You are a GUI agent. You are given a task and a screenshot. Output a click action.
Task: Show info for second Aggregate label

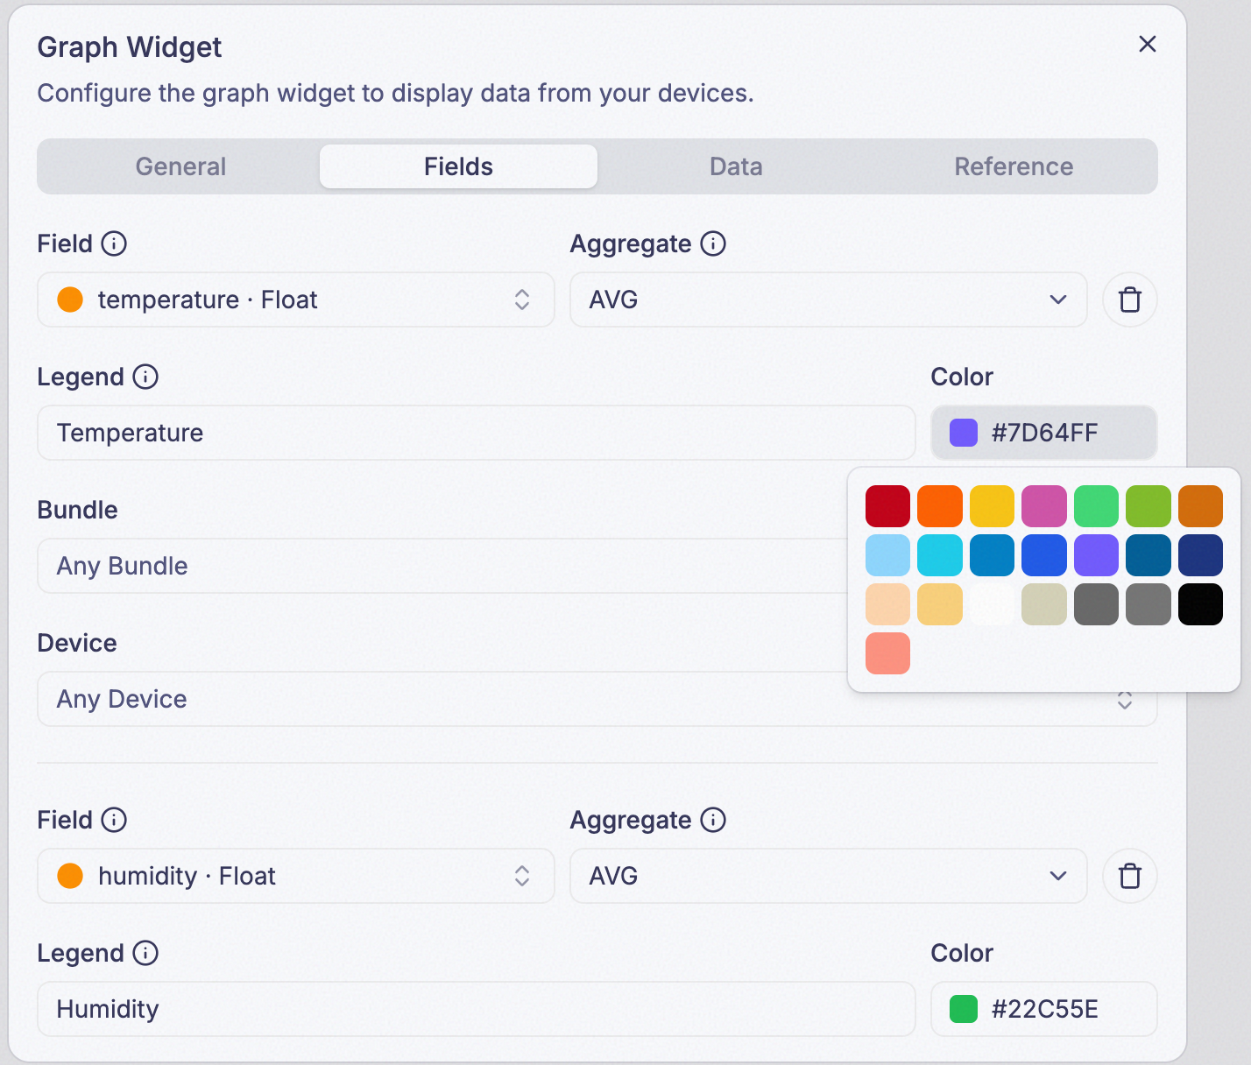(713, 820)
